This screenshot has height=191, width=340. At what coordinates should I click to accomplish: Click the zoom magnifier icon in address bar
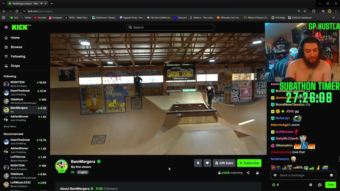coord(299,11)
